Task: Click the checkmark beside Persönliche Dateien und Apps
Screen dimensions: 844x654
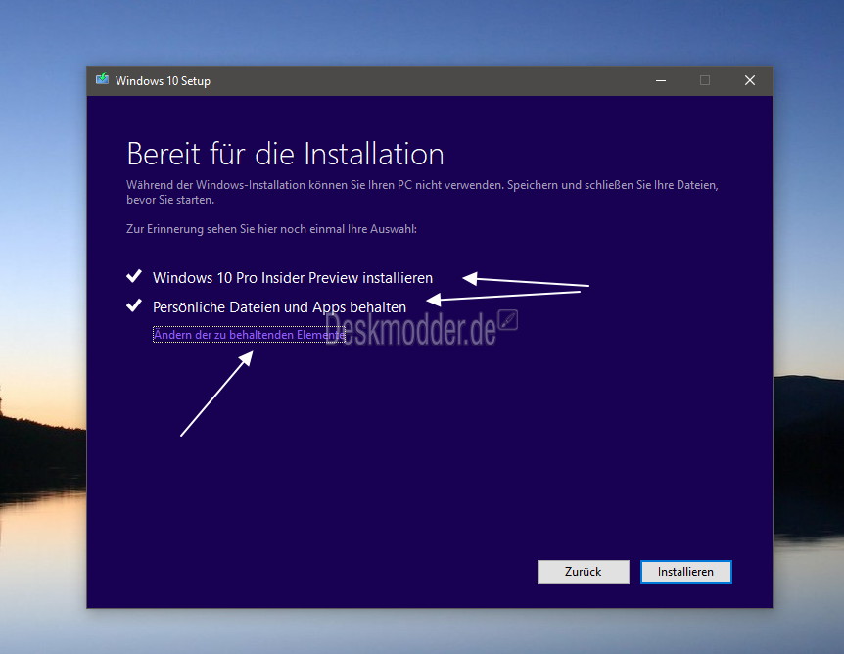Action: coord(134,305)
